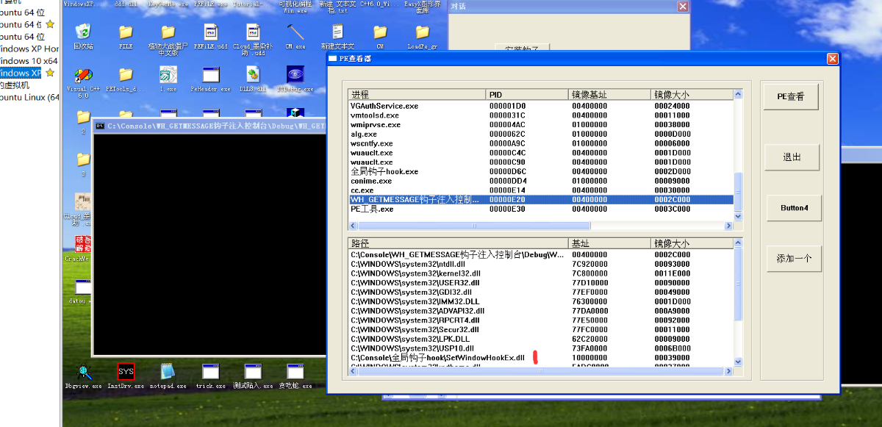Select the WH_GETMESSAGE钩子注入控制 process row

(x=541, y=199)
